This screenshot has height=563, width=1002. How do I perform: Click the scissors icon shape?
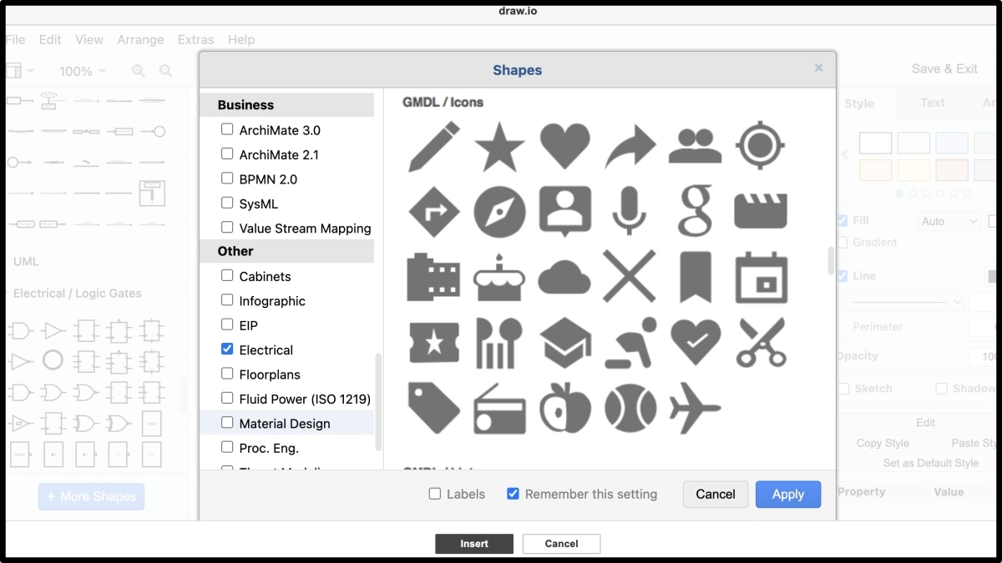761,342
